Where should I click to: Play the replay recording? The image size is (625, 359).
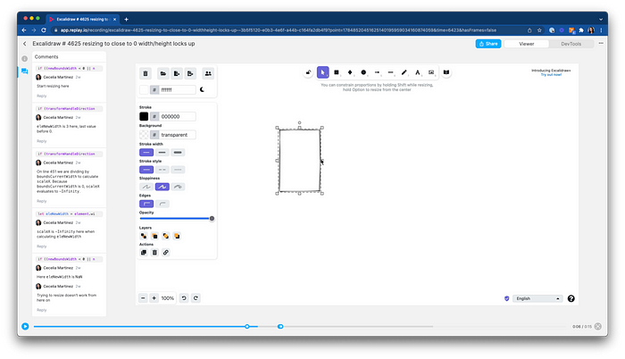click(x=25, y=326)
